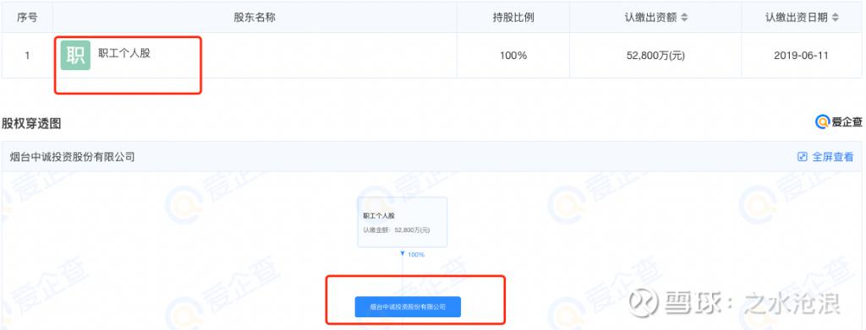Image resolution: width=866 pixels, height=330 pixels.
Task: Click the 持股比例 column header
Action: pyautogui.click(x=513, y=17)
